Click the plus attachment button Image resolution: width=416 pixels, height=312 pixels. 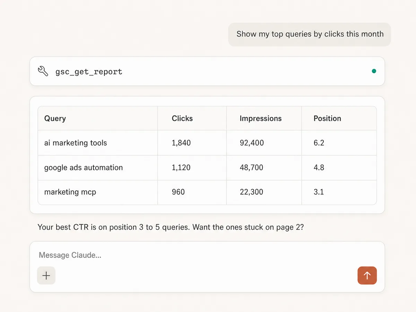[x=46, y=276]
